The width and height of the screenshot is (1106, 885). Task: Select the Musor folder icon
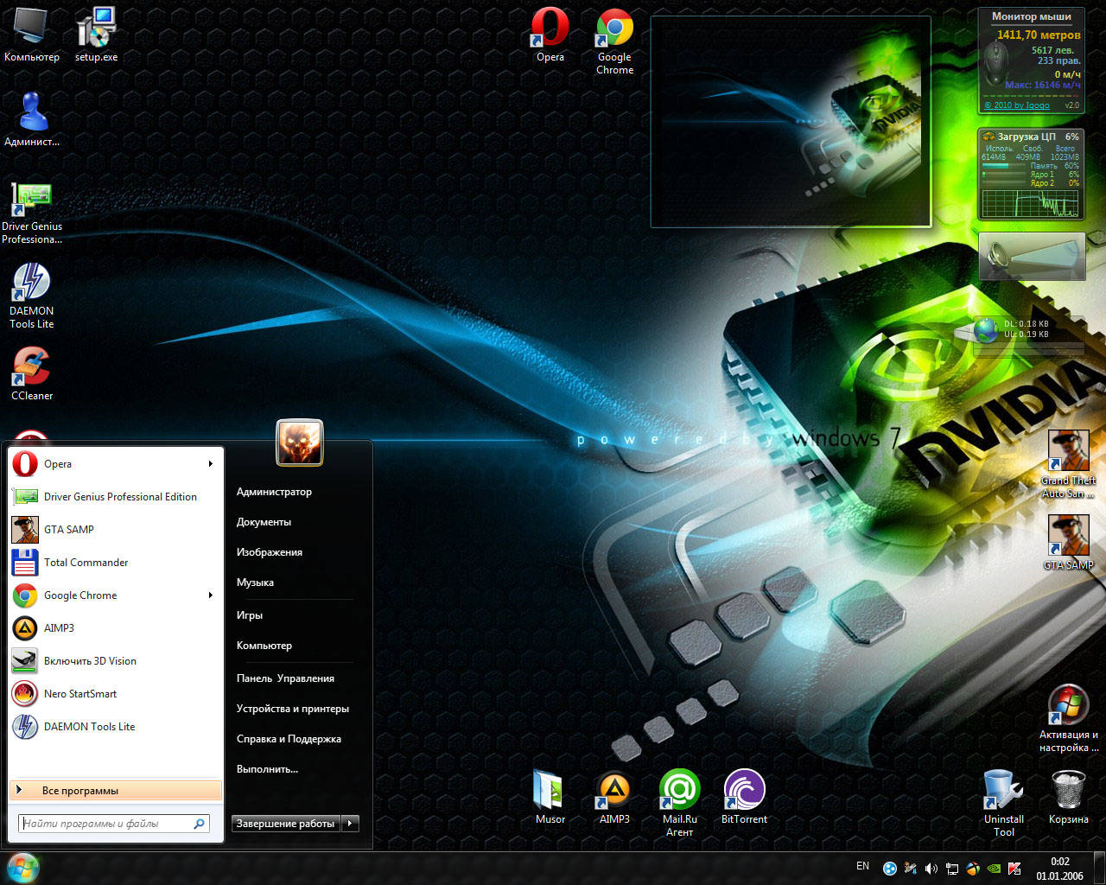click(x=550, y=797)
